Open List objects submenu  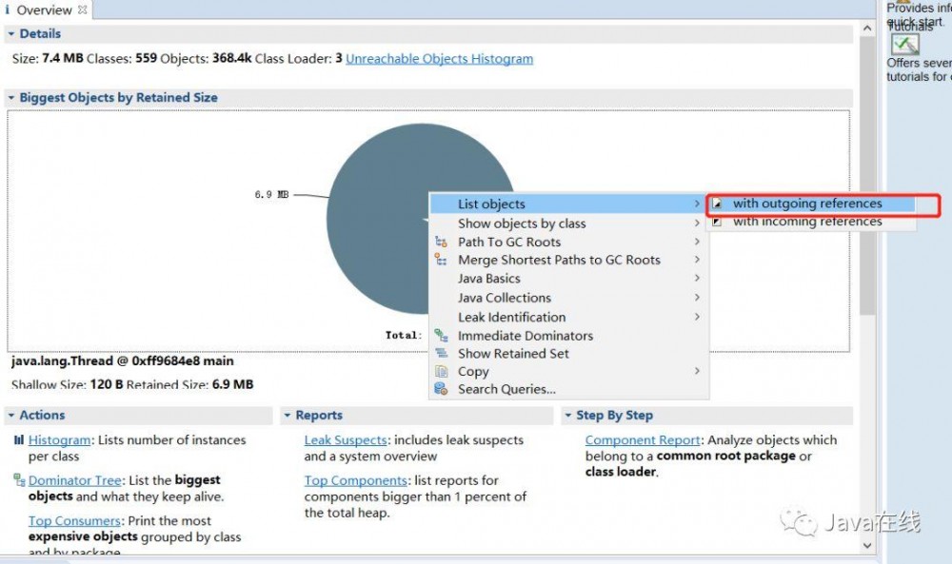pos(567,204)
